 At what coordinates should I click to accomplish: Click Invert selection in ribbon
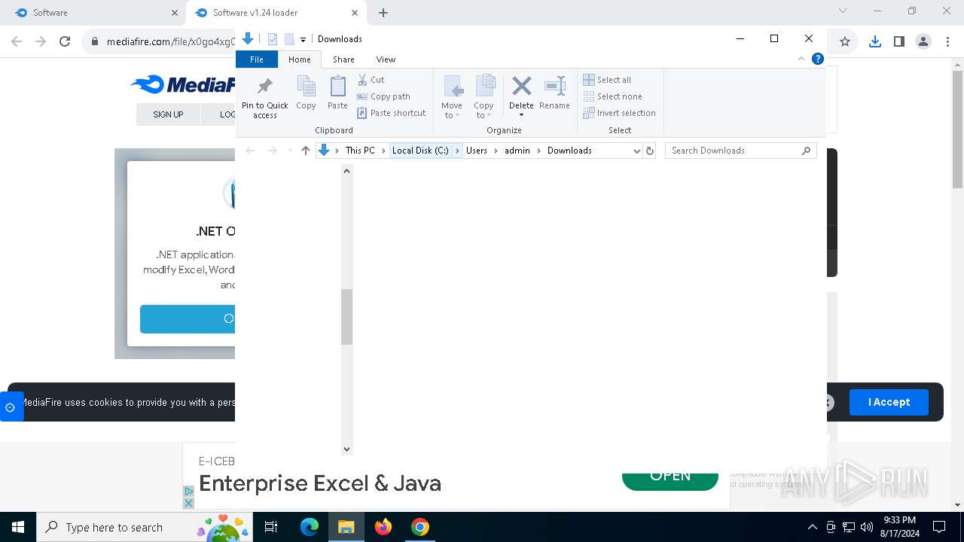coord(620,113)
